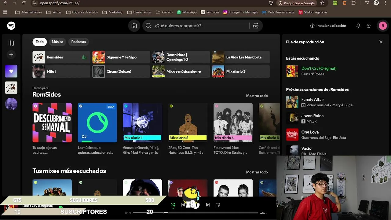Open the notifications bell
Viewport: 391px width, 220px height.
coord(358,26)
